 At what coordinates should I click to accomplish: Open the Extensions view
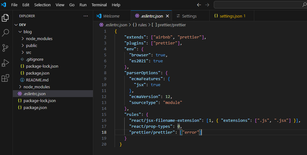point(5,78)
